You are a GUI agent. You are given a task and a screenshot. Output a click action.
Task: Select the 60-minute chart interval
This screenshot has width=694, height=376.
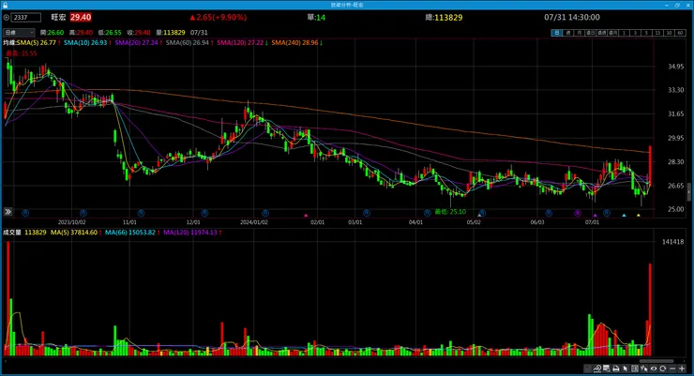coord(680,33)
